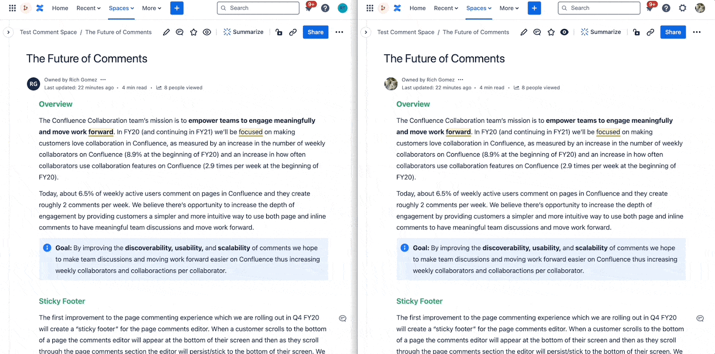The image size is (715, 354).
Task: Select the pencil edit icon
Action: [x=166, y=32]
